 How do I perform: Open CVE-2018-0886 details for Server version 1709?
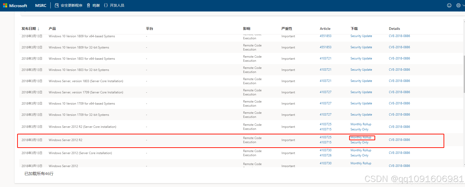tap(399, 92)
